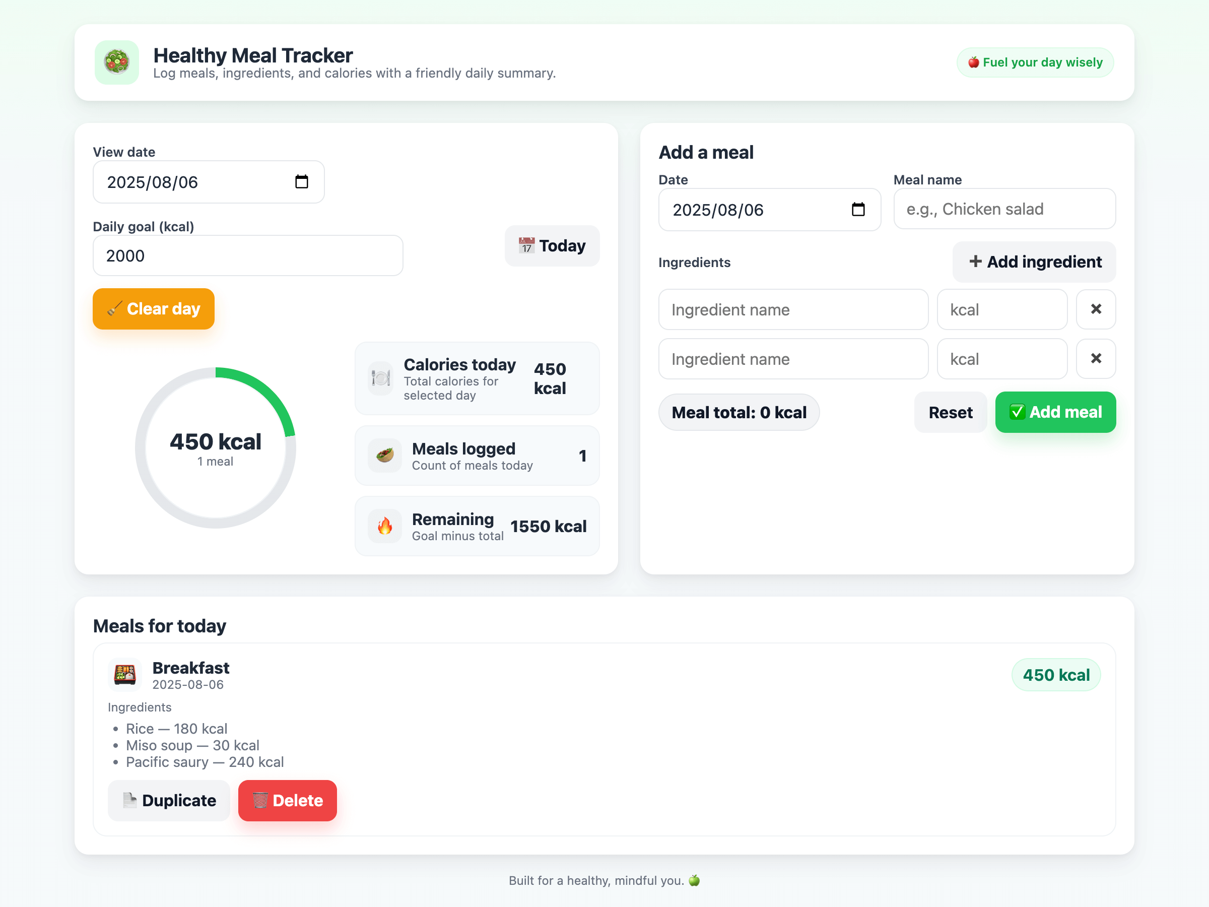1209x907 pixels.
Task: Click the 450 kcal progress ring
Action: tap(215, 448)
